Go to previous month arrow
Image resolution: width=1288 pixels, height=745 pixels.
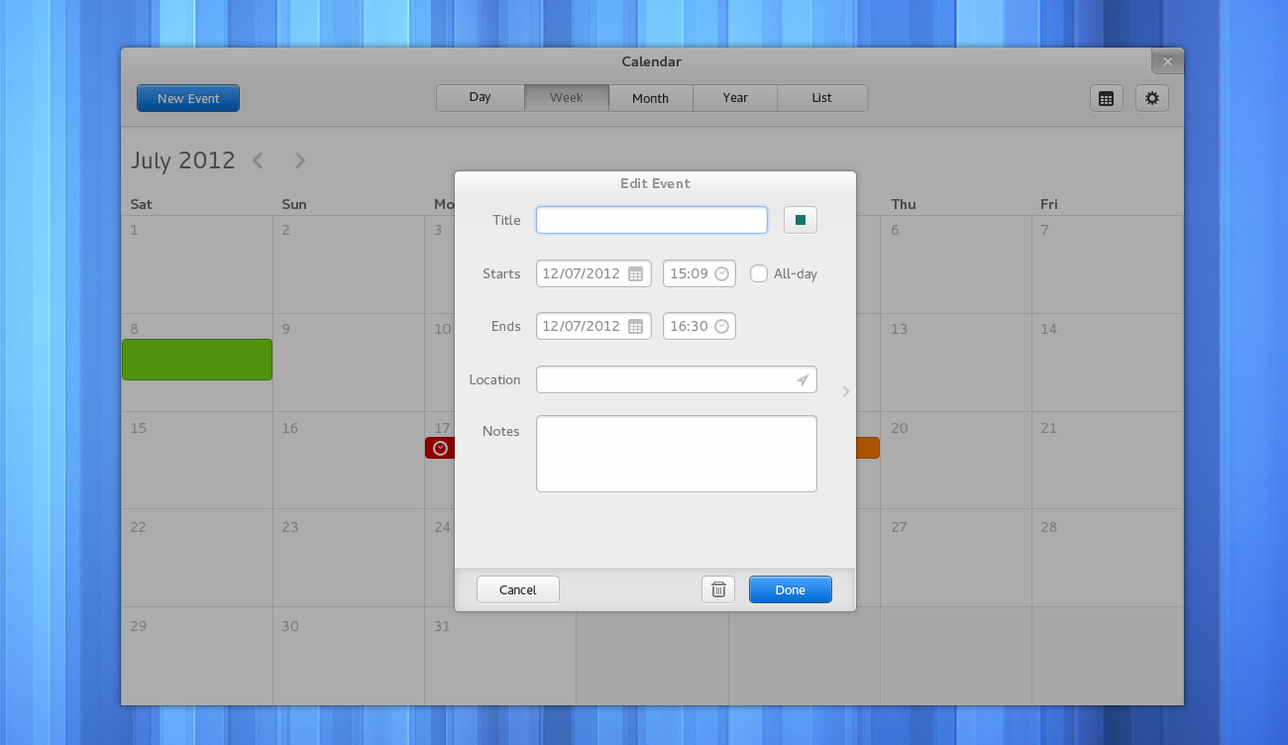(258, 160)
